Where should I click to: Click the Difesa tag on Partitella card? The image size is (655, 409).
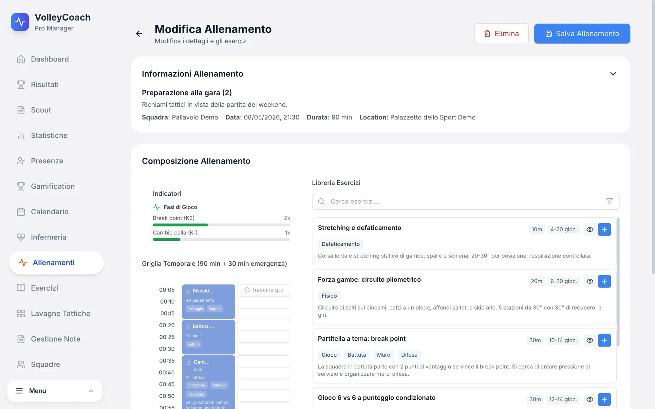409,355
